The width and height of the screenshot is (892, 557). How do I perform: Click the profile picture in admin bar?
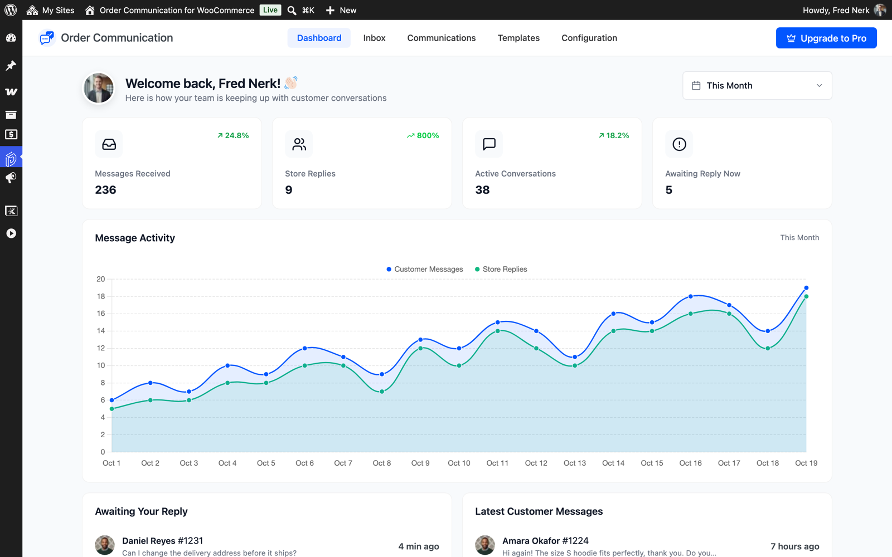880,10
